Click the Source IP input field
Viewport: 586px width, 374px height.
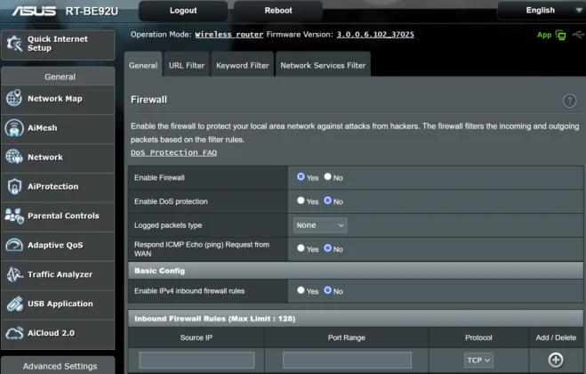point(197,360)
